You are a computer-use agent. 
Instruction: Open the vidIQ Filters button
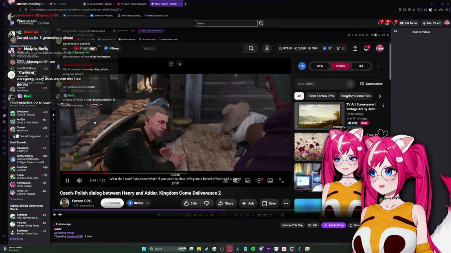111,48
